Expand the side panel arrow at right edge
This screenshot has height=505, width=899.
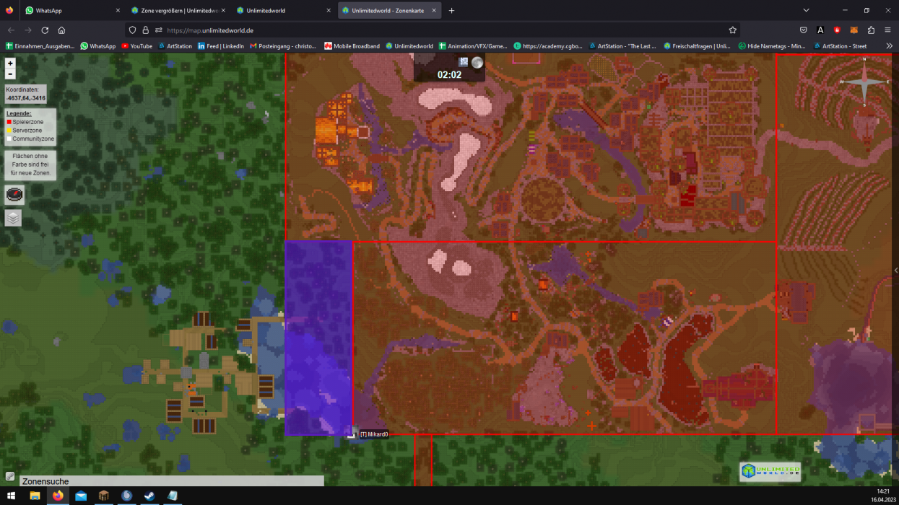click(895, 270)
